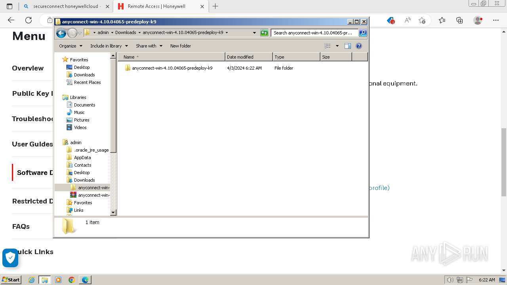Image resolution: width=507 pixels, height=285 pixels.
Task: Open Edge tab actions menu icon
Action: click(10, 6)
